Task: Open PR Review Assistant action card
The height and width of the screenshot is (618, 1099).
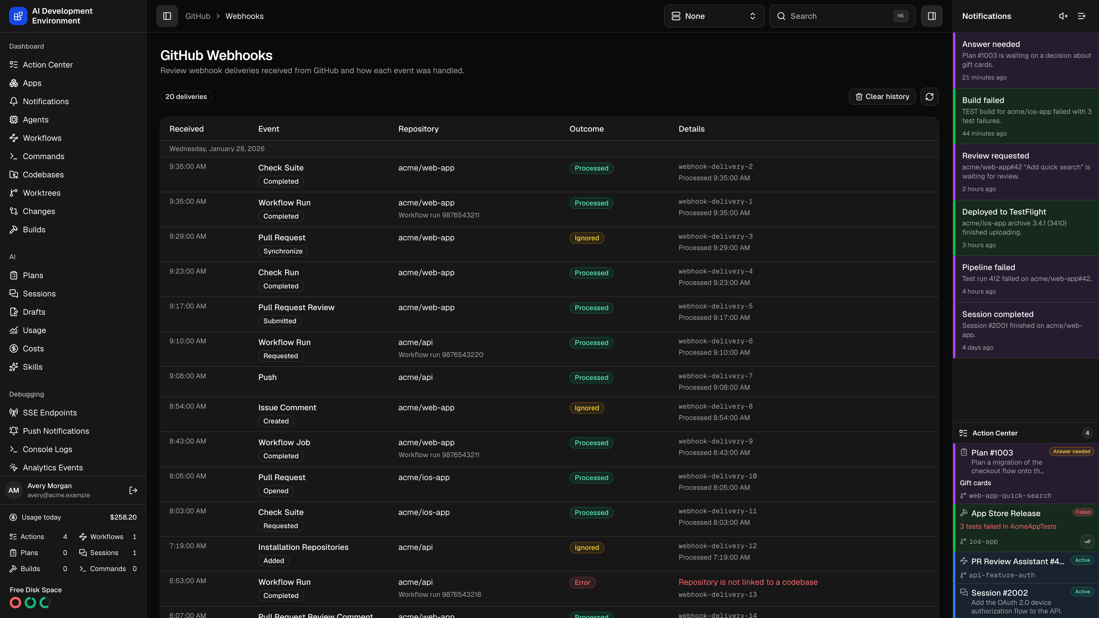Action: click(x=1026, y=568)
